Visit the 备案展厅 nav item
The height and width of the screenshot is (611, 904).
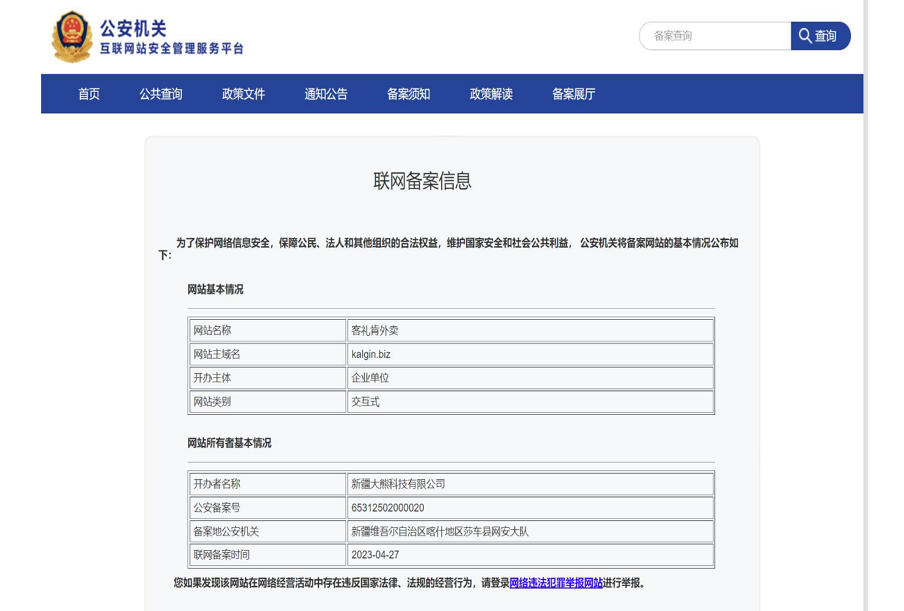[573, 94]
